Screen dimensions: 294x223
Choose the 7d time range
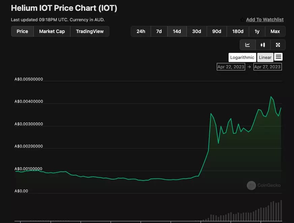coord(159,31)
